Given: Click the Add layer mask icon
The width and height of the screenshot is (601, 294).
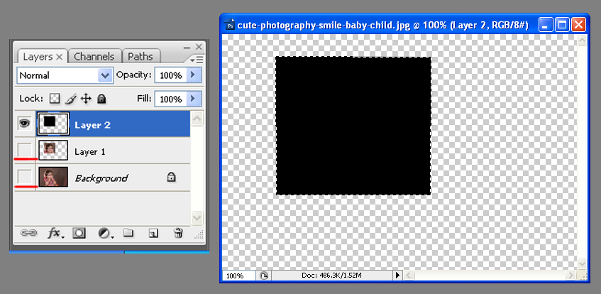Looking at the screenshot, I should pyautogui.click(x=79, y=232).
